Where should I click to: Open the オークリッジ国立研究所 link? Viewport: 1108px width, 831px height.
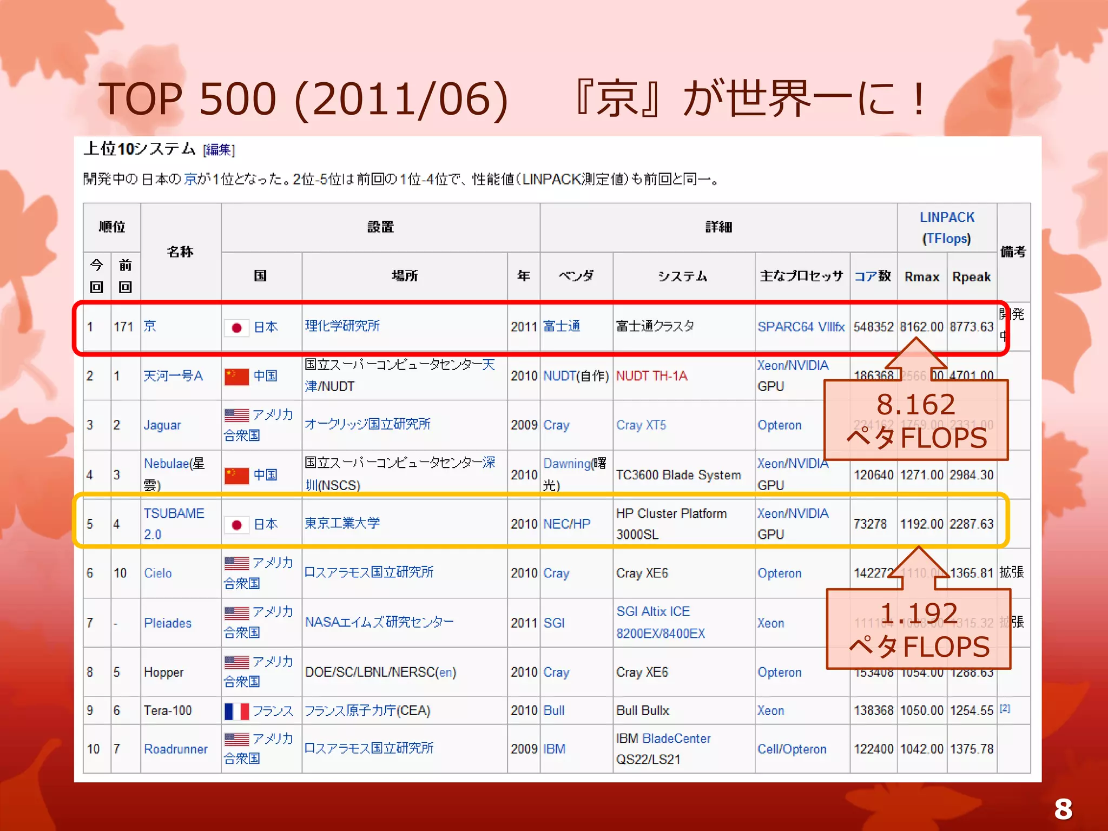[x=368, y=424]
